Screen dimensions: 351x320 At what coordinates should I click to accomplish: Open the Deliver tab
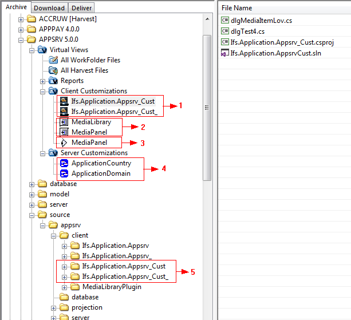81,8
